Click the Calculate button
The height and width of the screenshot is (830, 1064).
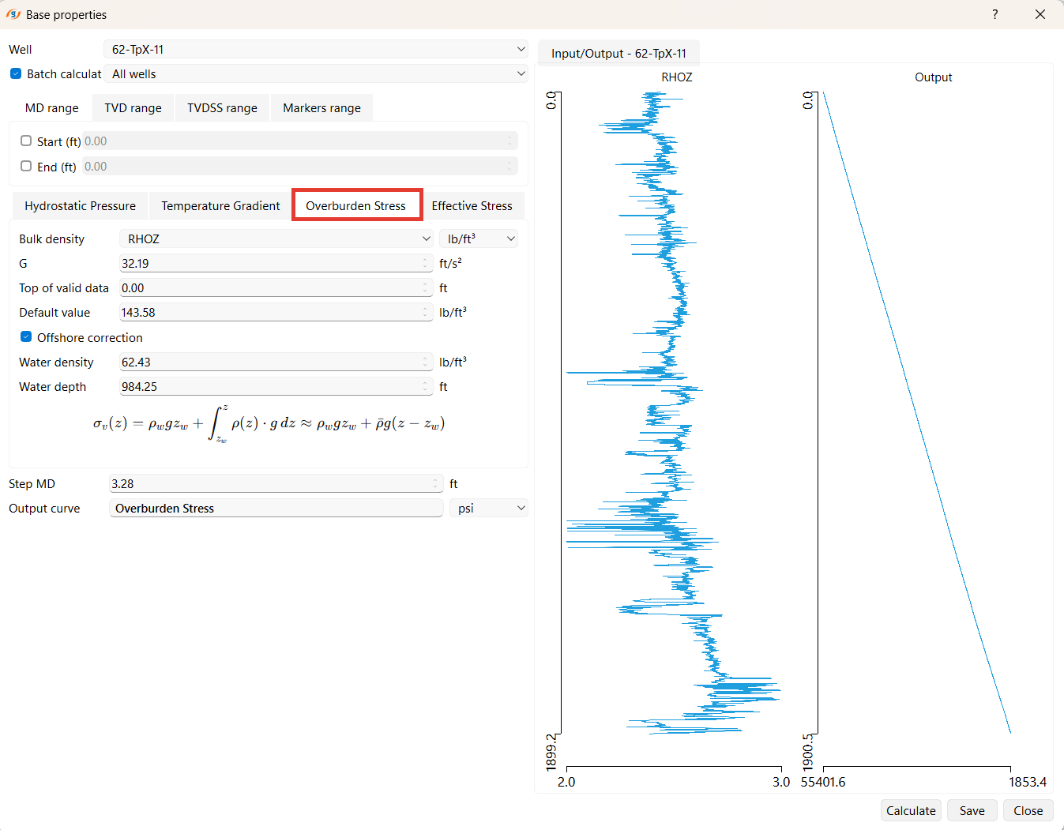coord(911,811)
